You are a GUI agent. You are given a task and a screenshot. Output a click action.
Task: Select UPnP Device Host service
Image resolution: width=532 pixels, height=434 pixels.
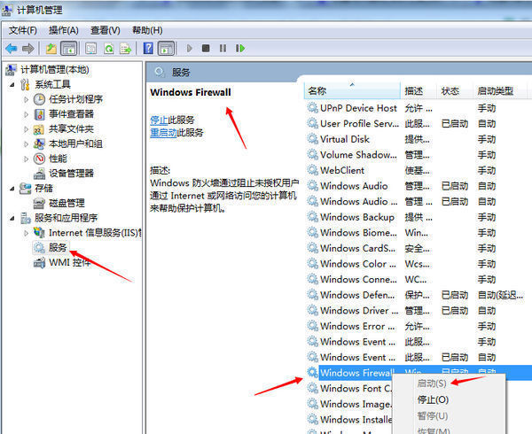358,108
